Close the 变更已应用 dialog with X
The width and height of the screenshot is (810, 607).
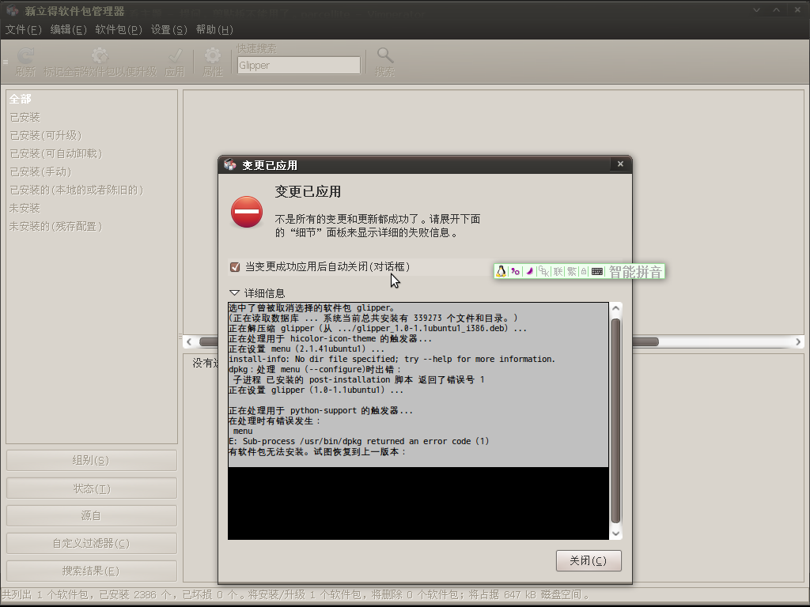[x=620, y=164]
